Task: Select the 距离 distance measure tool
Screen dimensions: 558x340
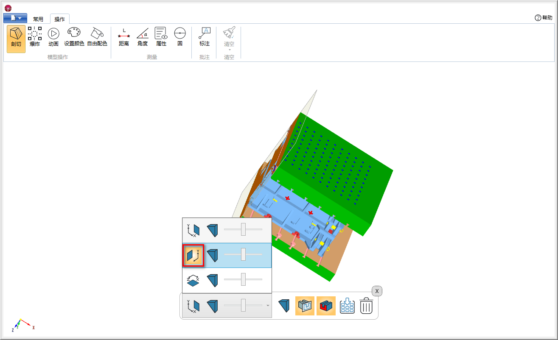Action: 124,37
